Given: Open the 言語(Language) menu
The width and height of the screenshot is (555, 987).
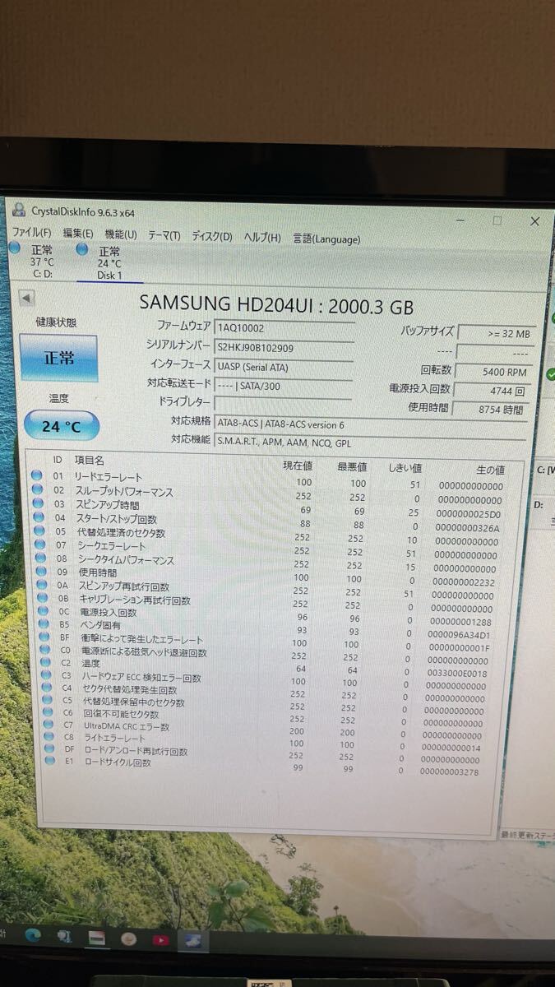Looking at the screenshot, I should (x=326, y=239).
